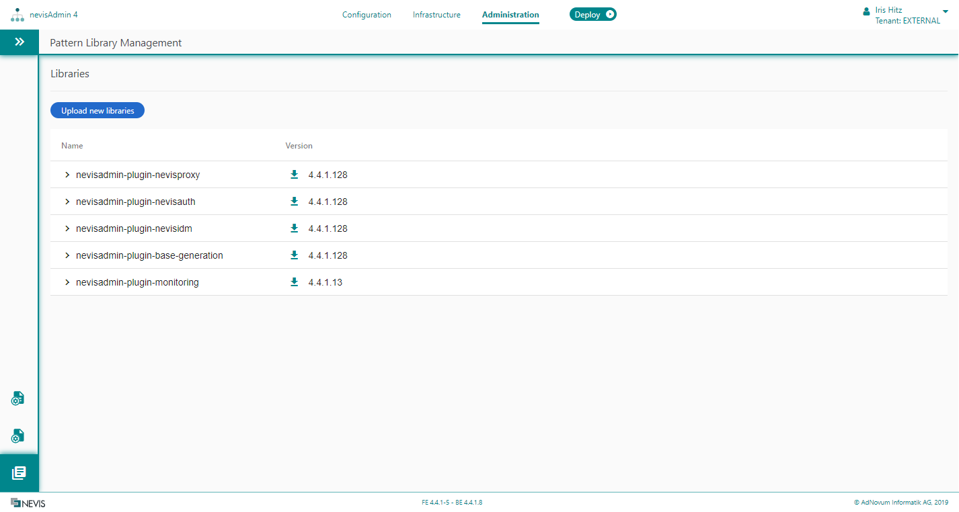Expand the nevisadmin-plugin-monitoring row

click(x=67, y=282)
